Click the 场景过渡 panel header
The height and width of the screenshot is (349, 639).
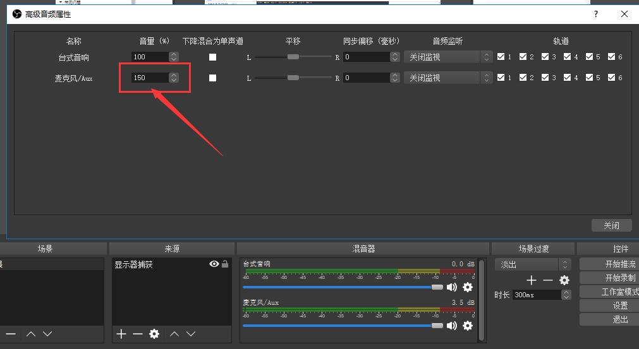tap(533, 249)
